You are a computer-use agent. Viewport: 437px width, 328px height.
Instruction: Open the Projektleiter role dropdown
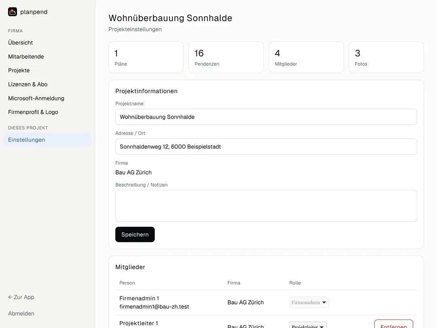(308, 326)
